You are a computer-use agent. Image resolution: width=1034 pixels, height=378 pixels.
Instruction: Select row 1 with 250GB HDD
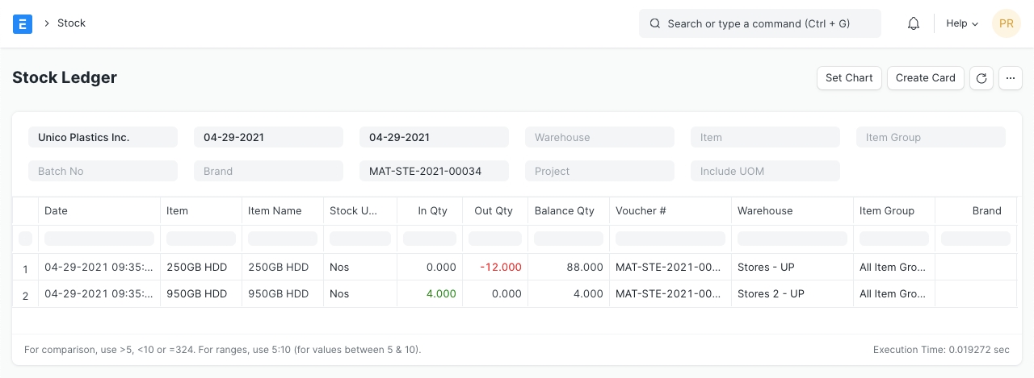click(25, 268)
